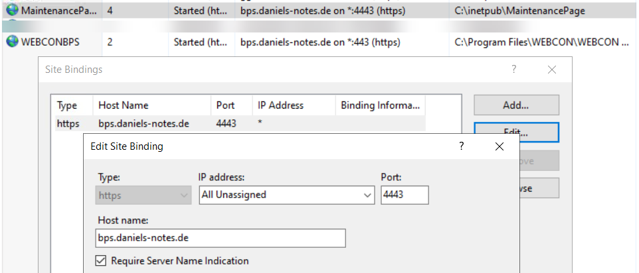Select the WEBCONBPS site globe icon
This screenshot has height=273, width=639.
12,42
